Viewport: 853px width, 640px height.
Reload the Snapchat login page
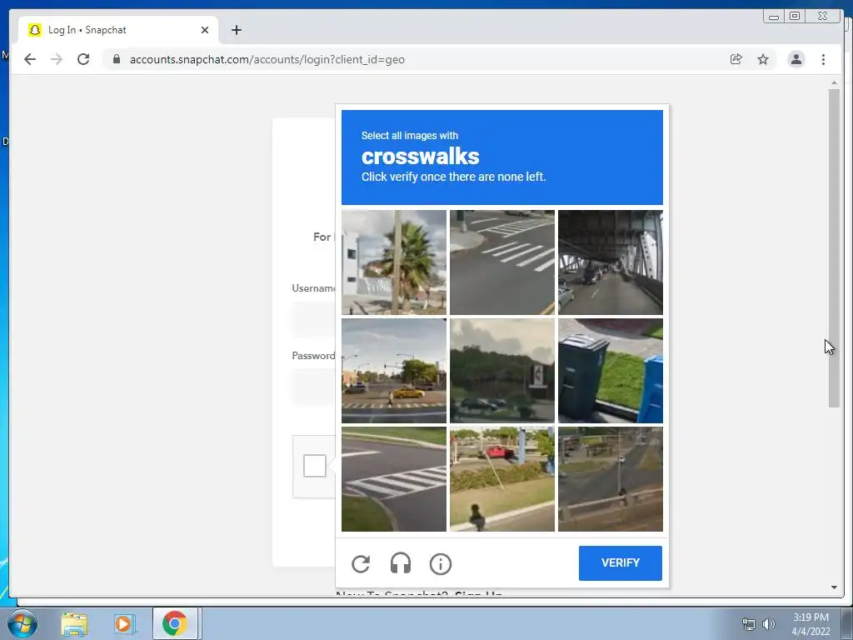[x=83, y=59]
